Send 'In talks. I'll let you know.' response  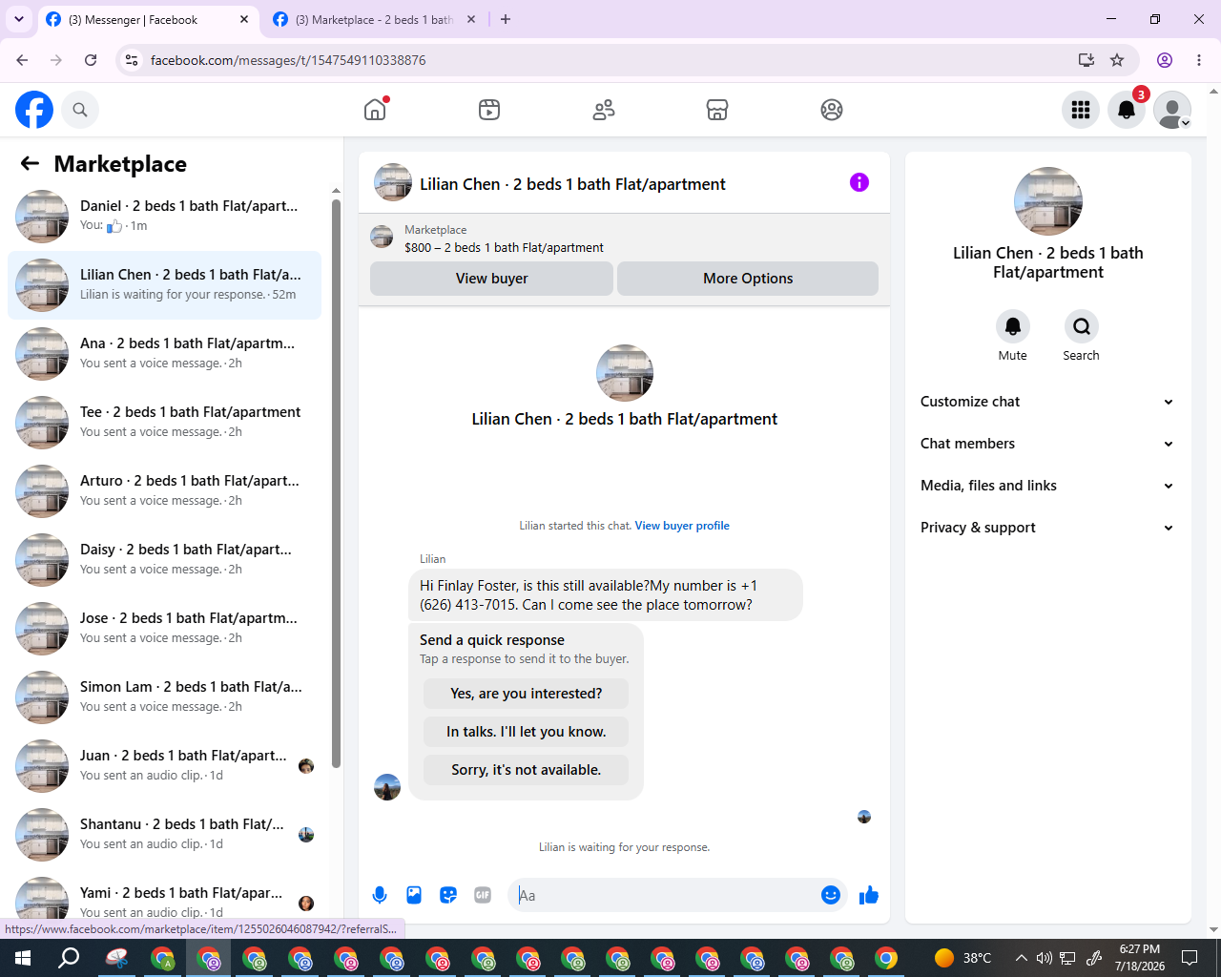pyautogui.click(x=526, y=732)
